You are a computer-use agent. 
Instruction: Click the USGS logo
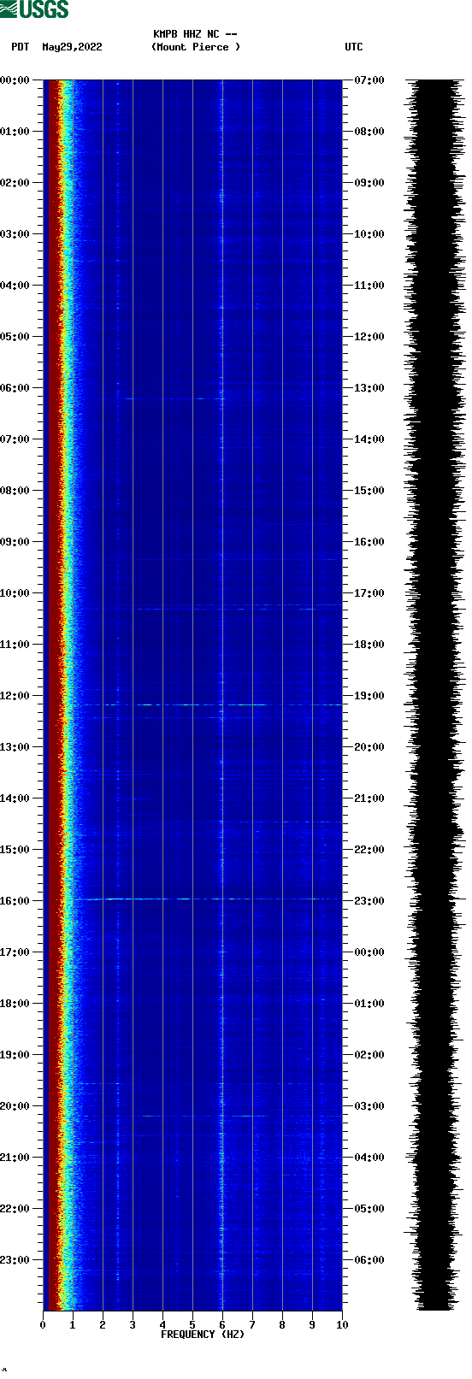(x=34, y=9)
